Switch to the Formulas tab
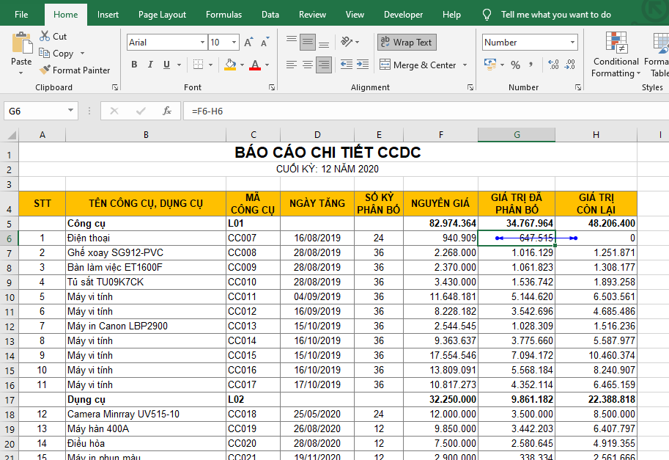Screen dimensions: 669x460 click(x=223, y=15)
